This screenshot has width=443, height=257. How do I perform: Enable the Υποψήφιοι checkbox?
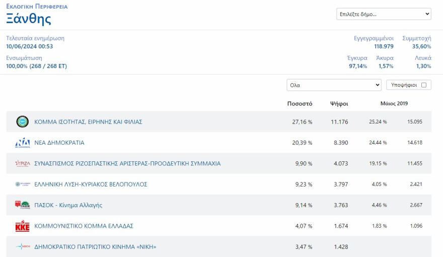[424, 85]
